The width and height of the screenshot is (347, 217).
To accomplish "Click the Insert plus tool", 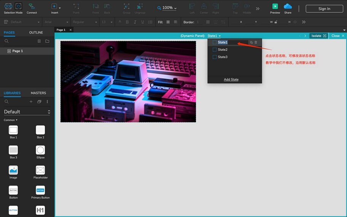I will [54, 6].
